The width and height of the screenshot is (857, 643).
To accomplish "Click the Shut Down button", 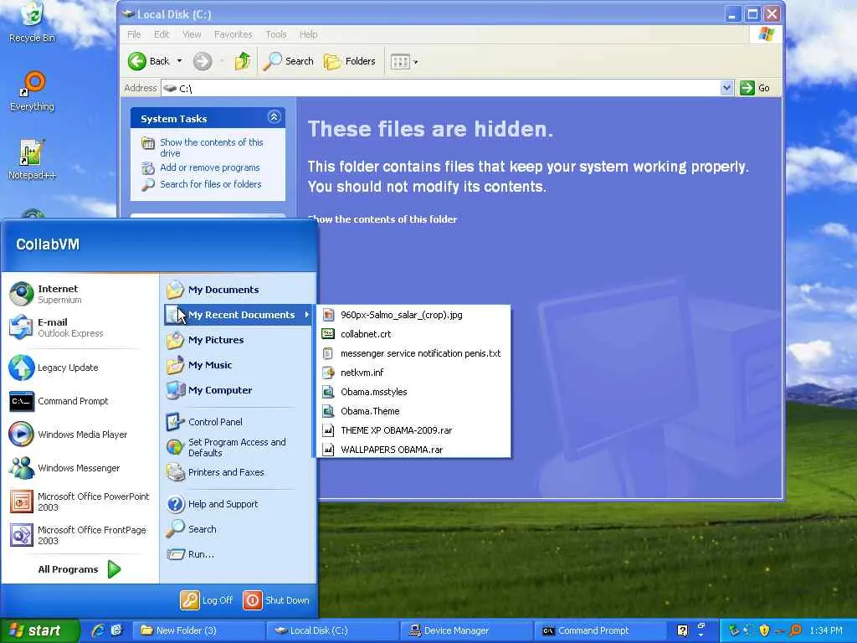I will 276,600.
